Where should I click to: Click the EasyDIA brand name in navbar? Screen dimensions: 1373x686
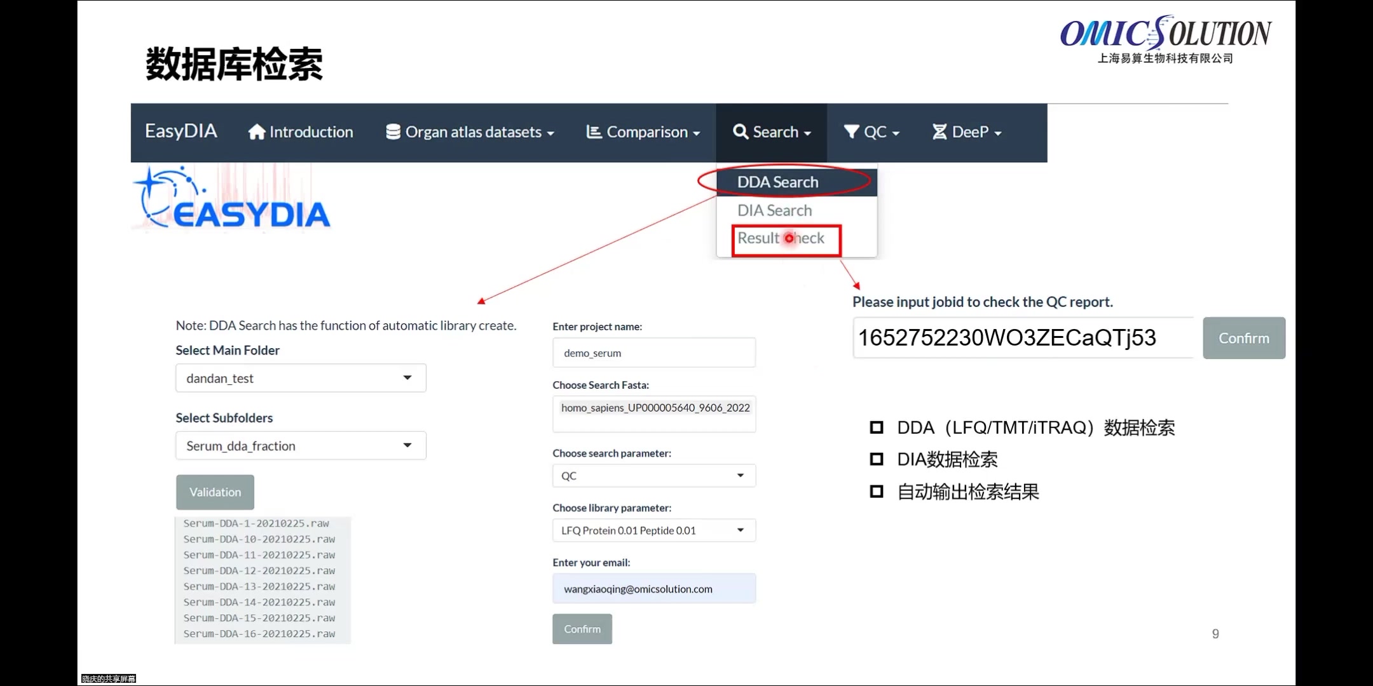tap(181, 131)
